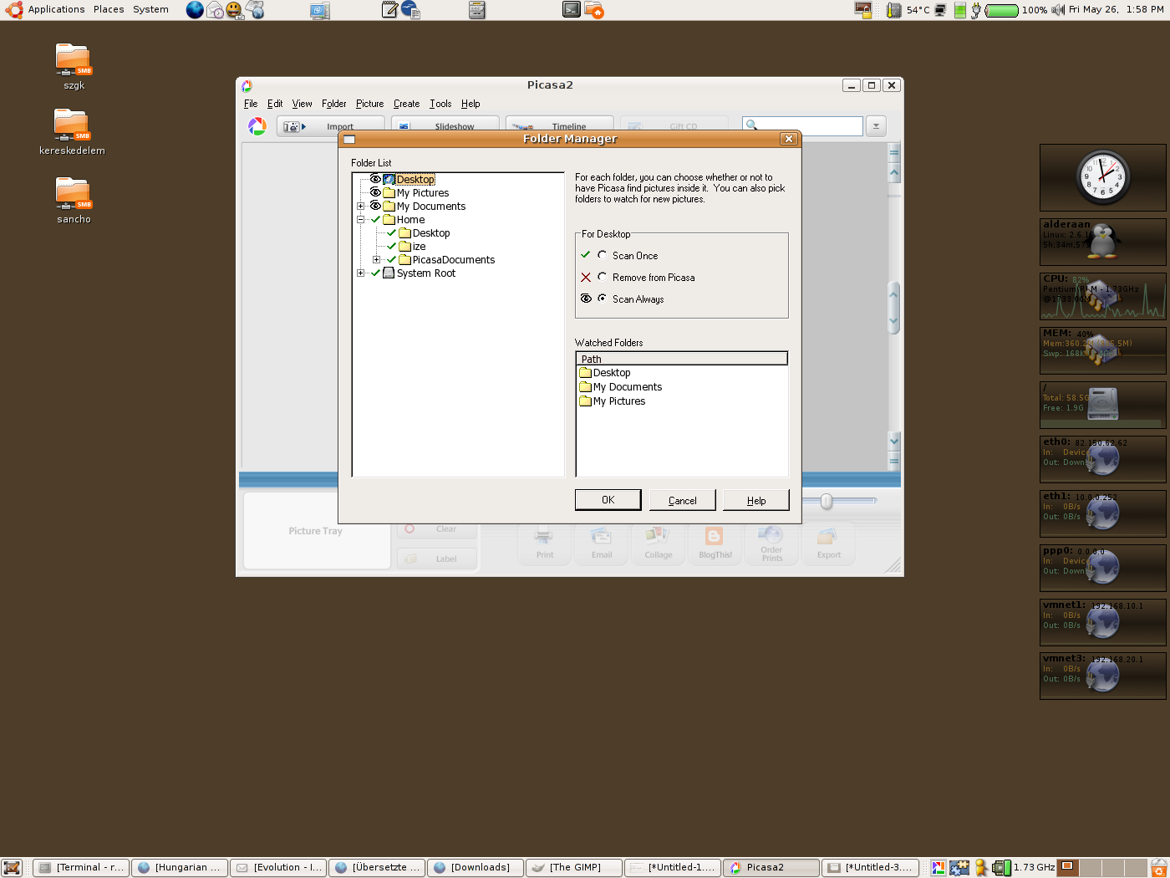The image size is (1170, 878).
Task: Click the Path column header in Watched Folders
Action: [682, 359]
